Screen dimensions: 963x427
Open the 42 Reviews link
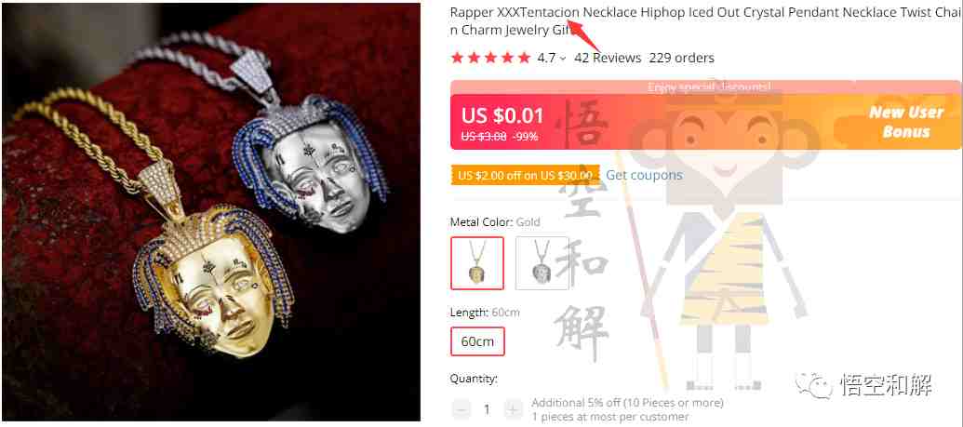608,58
